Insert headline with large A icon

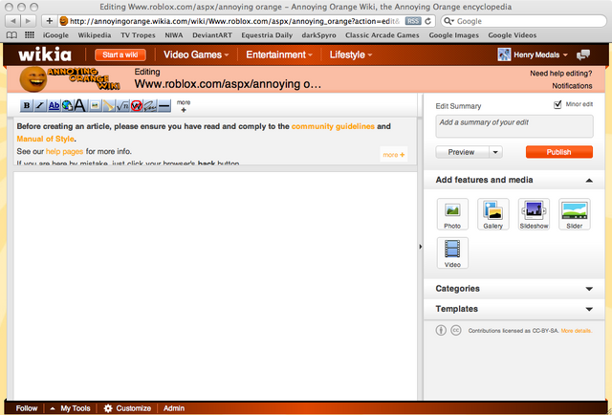coord(80,105)
